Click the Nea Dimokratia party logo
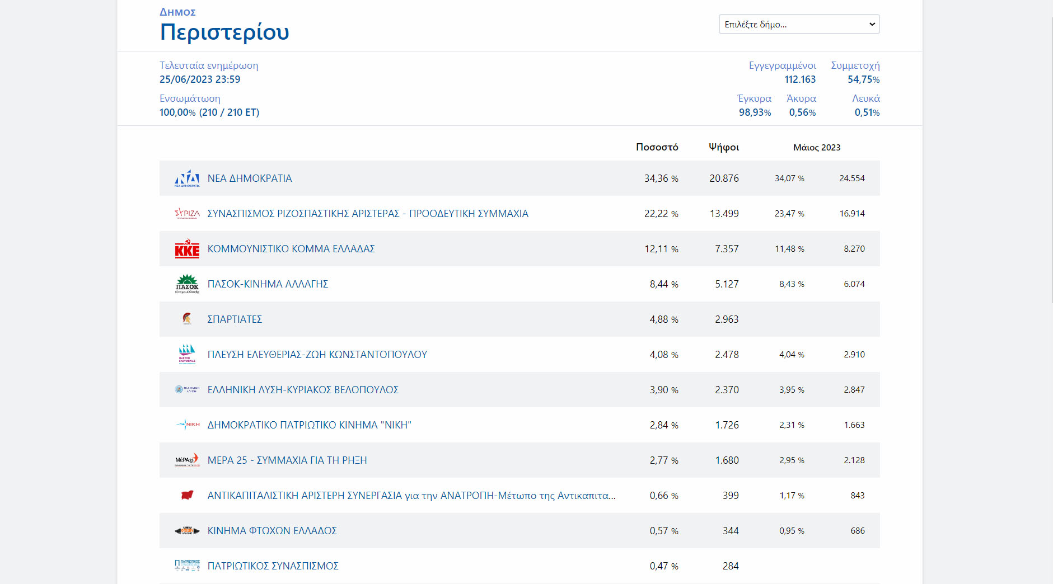1053x584 pixels. pos(187,178)
